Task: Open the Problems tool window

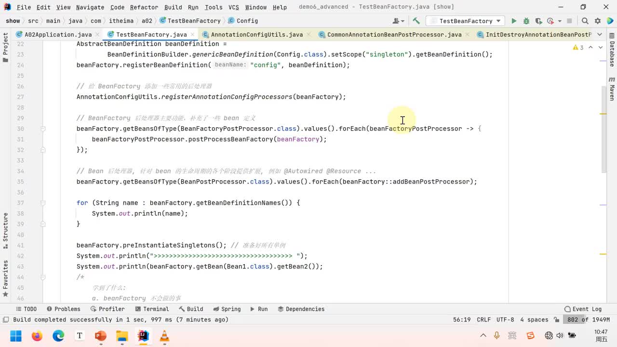Action: [63, 309]
